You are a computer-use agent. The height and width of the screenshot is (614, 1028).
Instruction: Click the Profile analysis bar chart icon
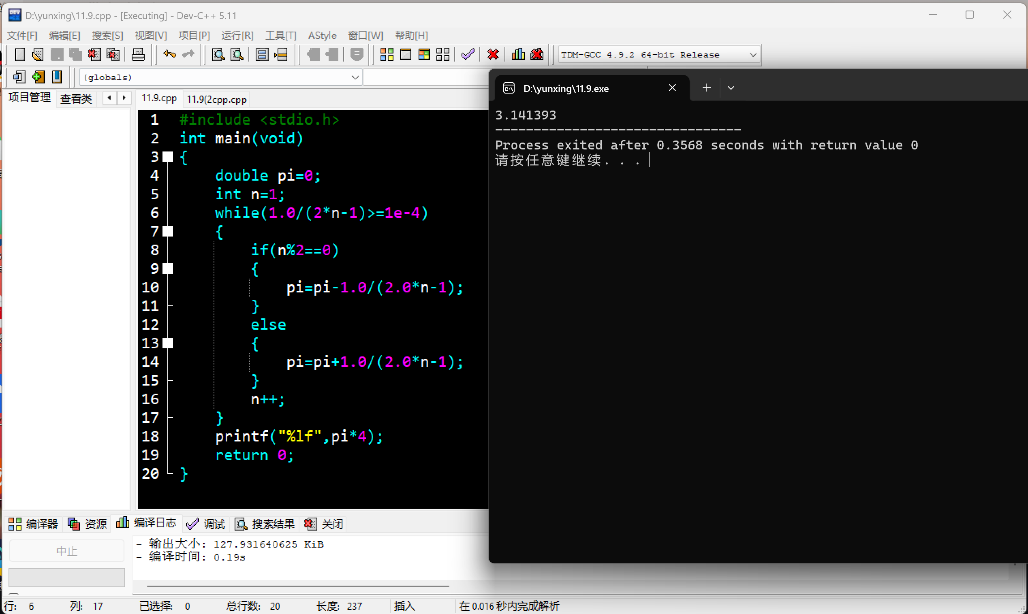(518, 54)
